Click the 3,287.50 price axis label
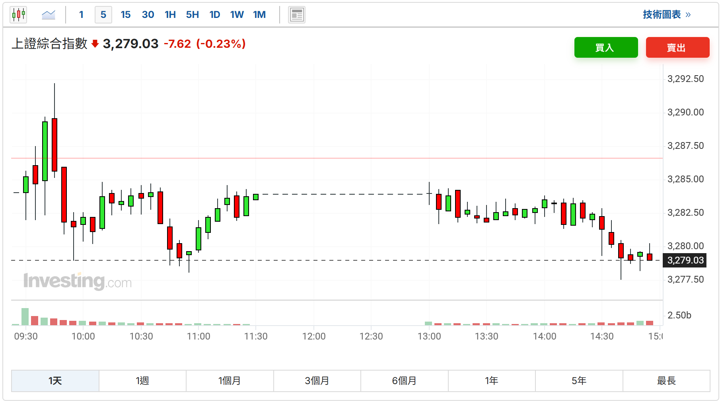 click(x=685, y=146)
